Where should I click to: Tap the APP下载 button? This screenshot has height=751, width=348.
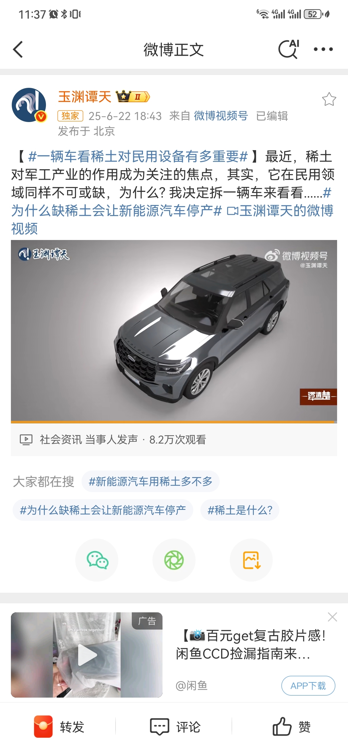(x=308, y=686)
